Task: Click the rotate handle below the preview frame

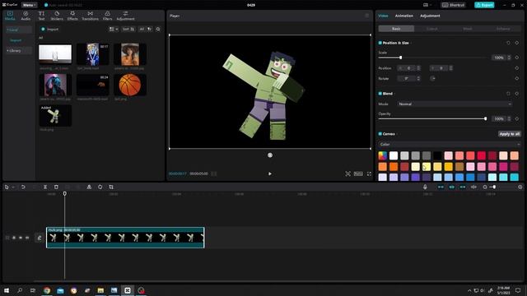Action: point(270,155)
